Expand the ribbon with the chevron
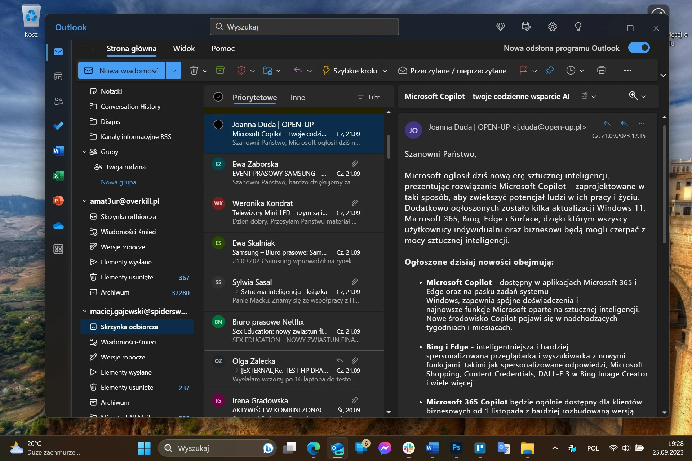692x461 pixels. click(663, 75)
